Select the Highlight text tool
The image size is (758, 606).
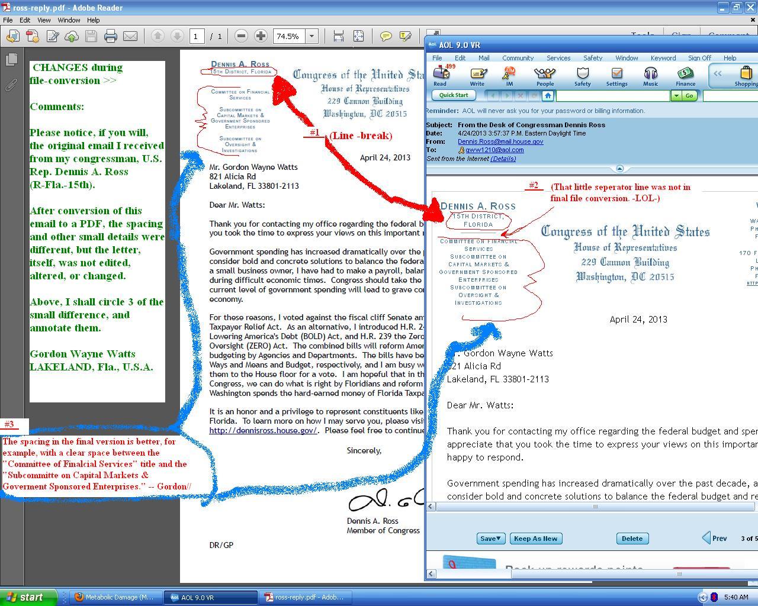point(406,36)
